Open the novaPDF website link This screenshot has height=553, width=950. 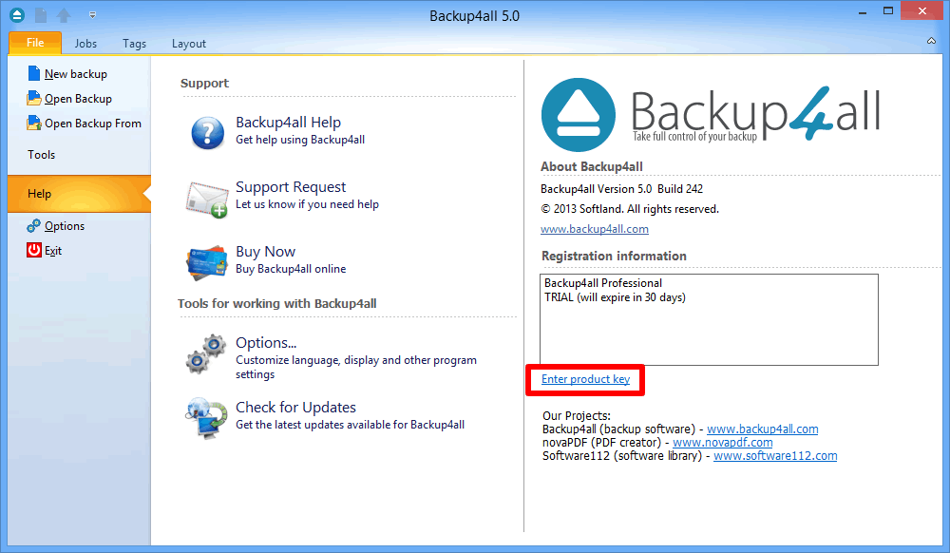click(x=723, y=442)
